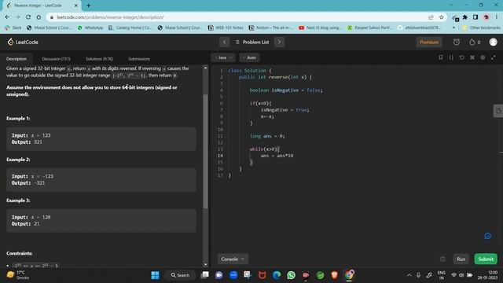This screenshot has height=283, width=503.
Task: Expand hidden bookmarks overflow chevron
Action: click(453, 28)
